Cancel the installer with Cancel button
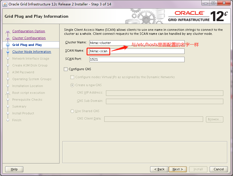233x176 pixels. pyautogui.click(x=219, y=169)
